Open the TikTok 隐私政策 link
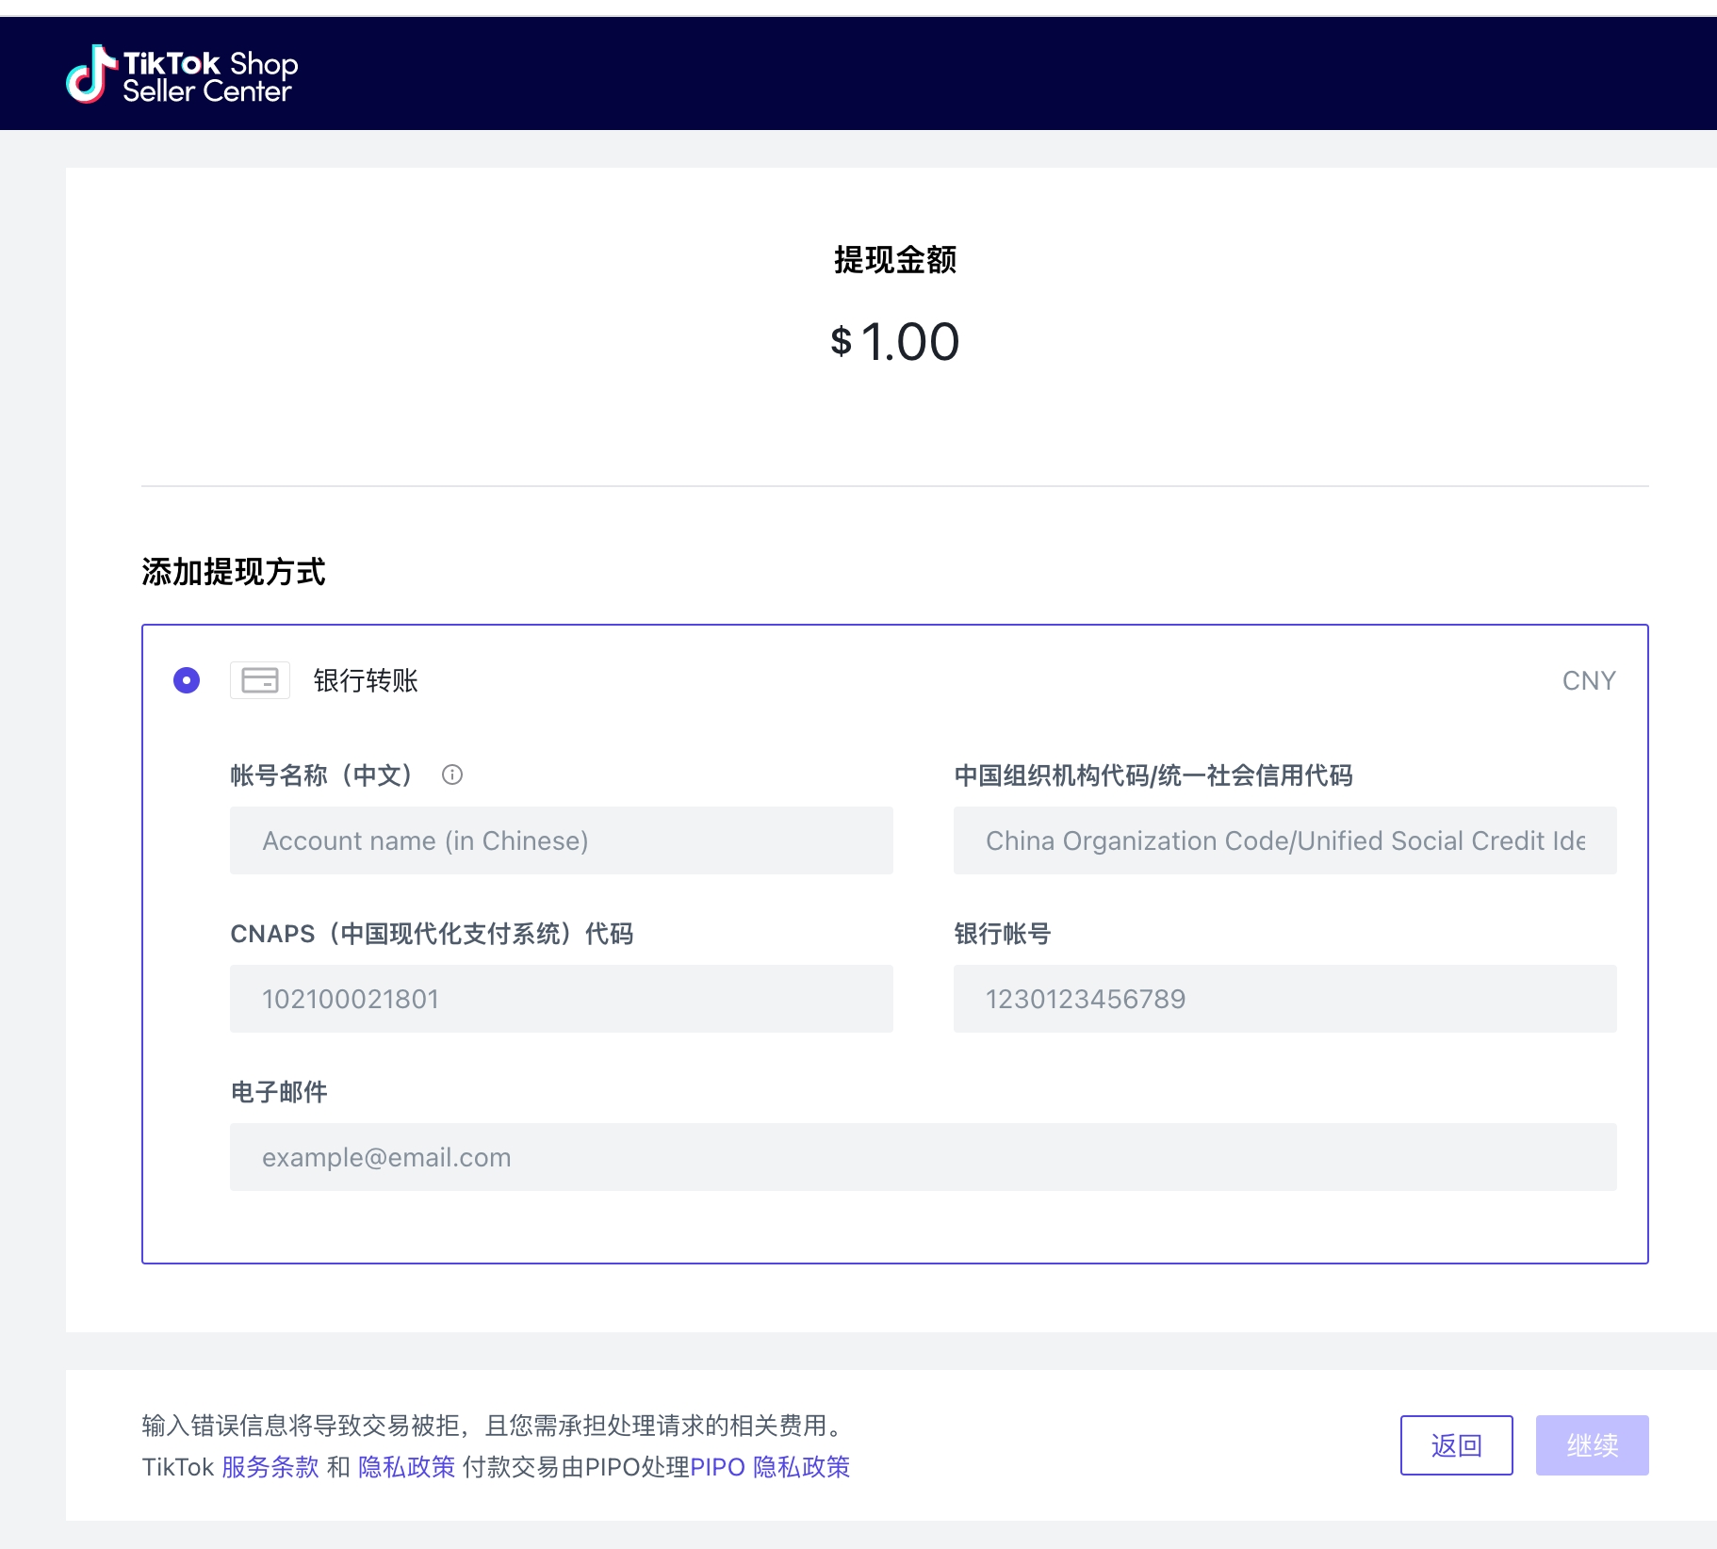Image resolution: width=1717 pixels, height=1549 pixels. [x=406, y=1467]
